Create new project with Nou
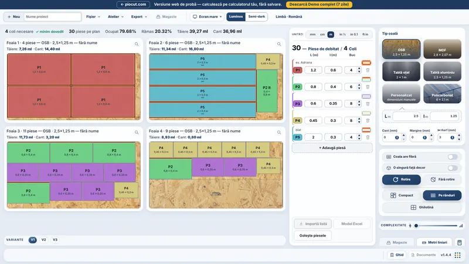The width and height of the screenshot is (469, 264). [13, 17]
